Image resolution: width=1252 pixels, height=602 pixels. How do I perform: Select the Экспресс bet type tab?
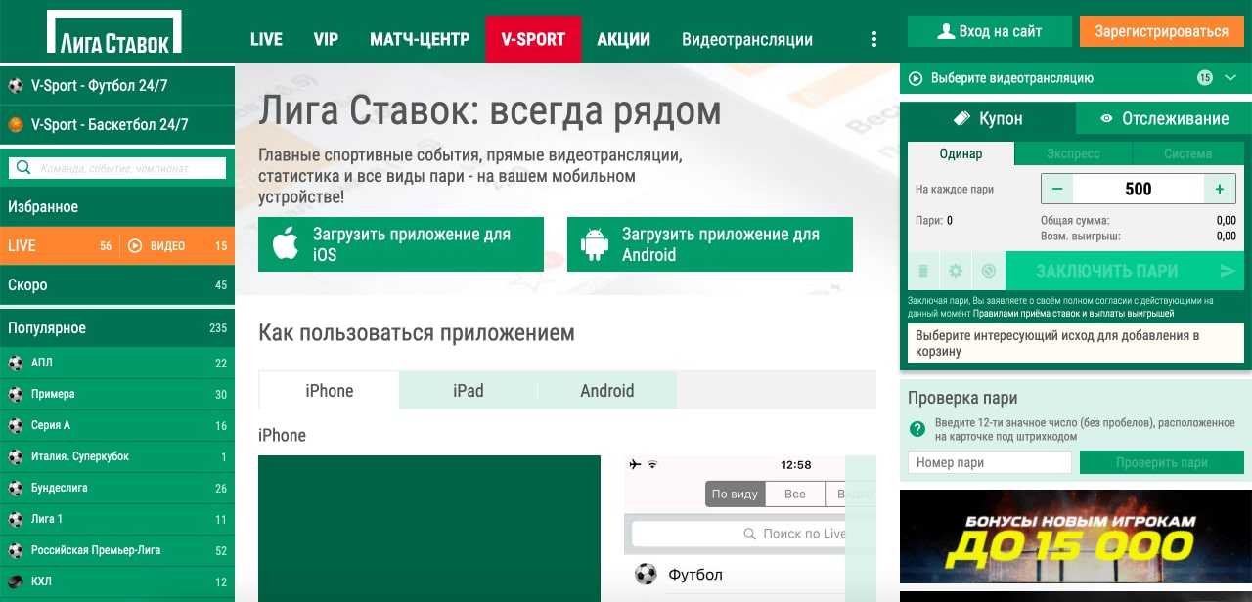pyautogui.click(x=1073, y=153)
